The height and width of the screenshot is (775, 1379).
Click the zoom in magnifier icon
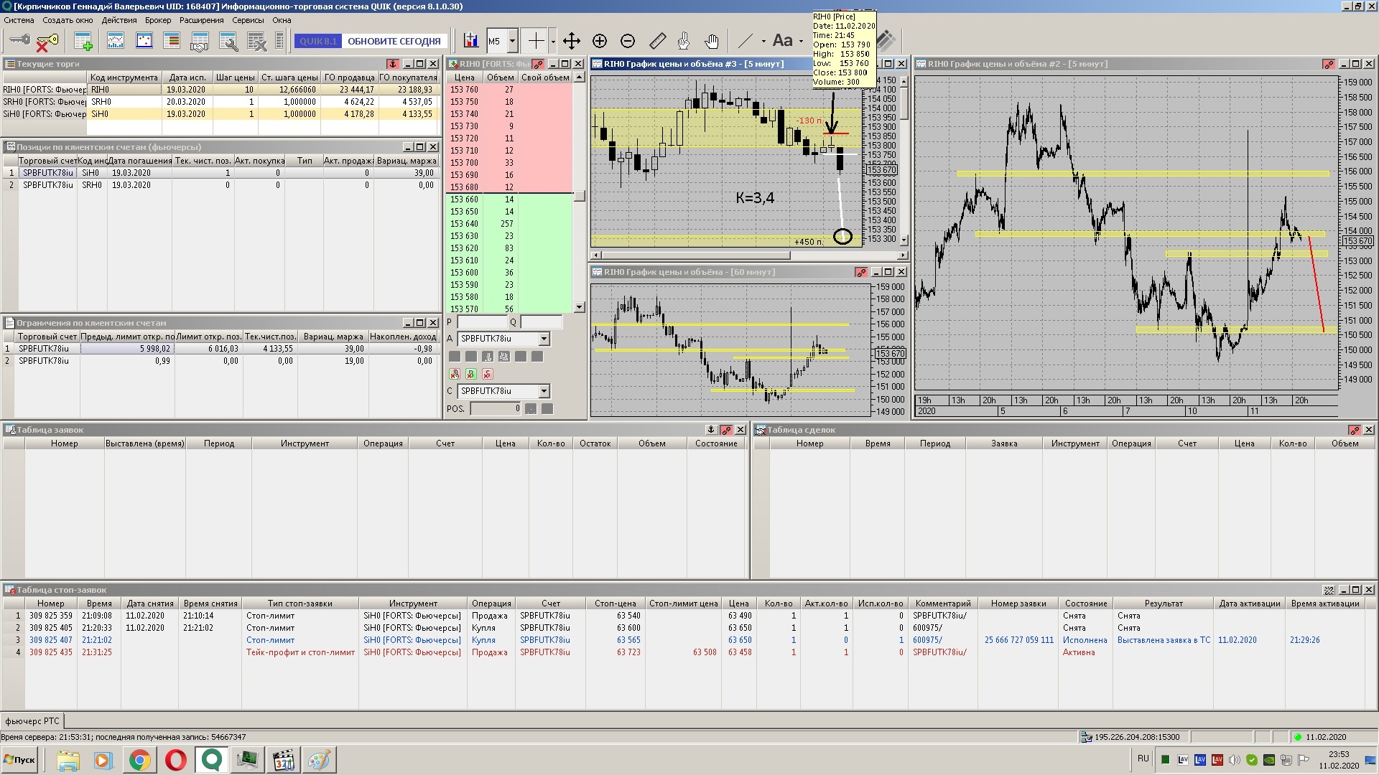(600, 41)
